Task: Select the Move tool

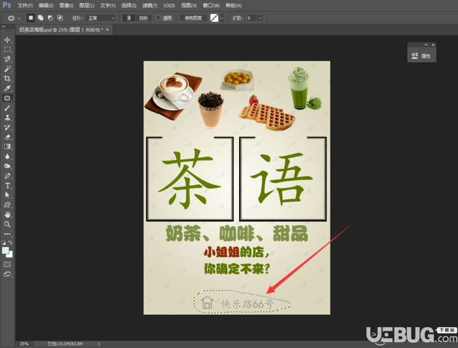Action: 7,40
